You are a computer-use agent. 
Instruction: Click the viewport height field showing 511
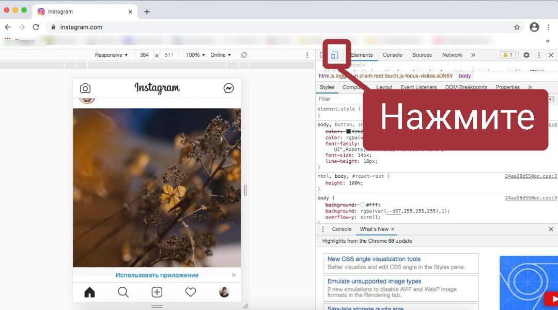169,55
